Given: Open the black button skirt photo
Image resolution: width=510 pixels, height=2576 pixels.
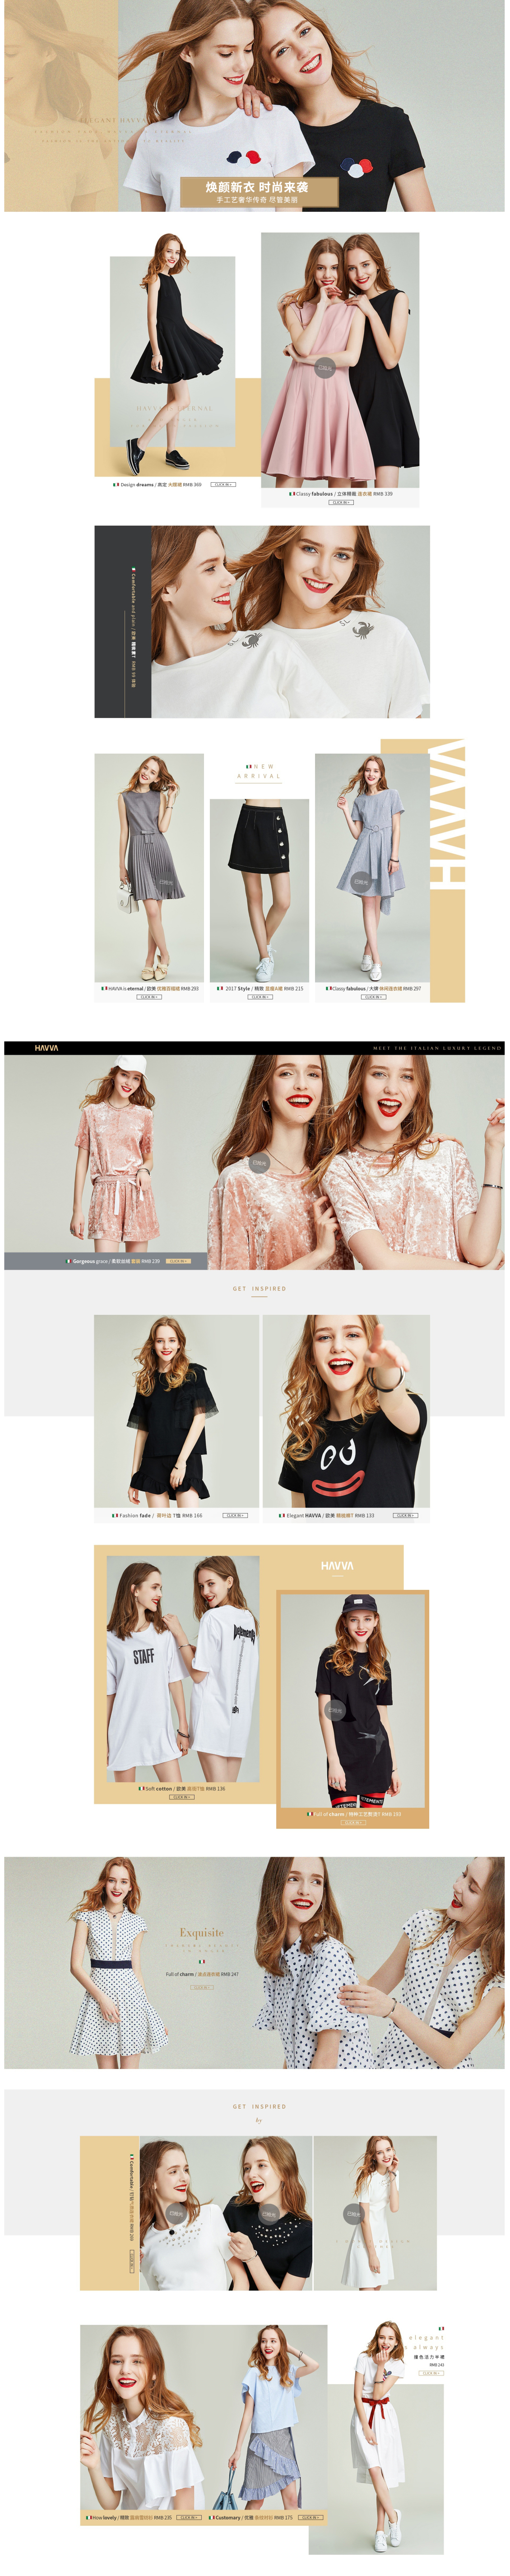Looking at the screenshot, I should 260,890.
